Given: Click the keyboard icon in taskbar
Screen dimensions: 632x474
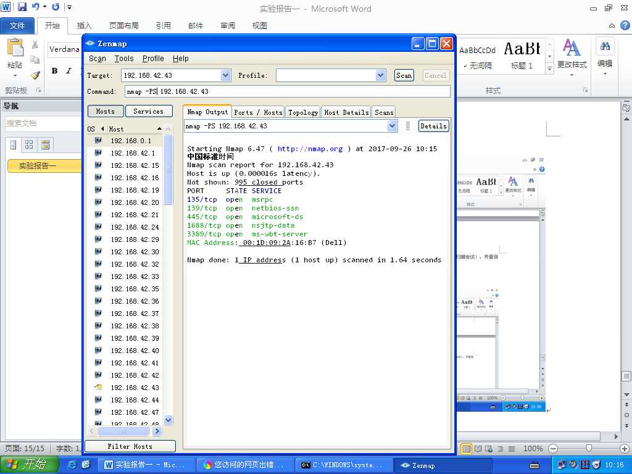Looking at the screenshot, I should (x=534, y=465).
